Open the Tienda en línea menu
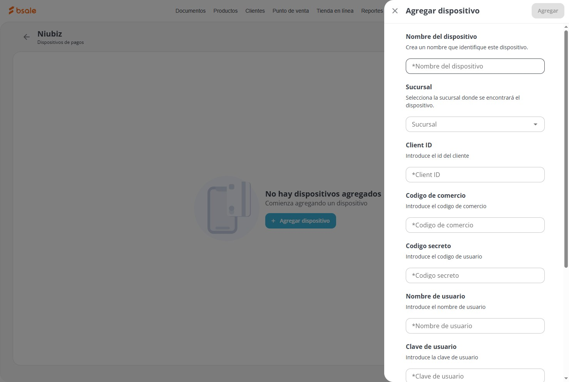Viewport: 569px width, 382px height. click(335, 11)
